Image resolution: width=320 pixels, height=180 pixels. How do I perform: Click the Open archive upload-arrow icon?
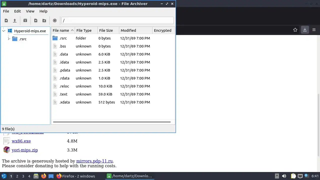(x=15, y=20)
